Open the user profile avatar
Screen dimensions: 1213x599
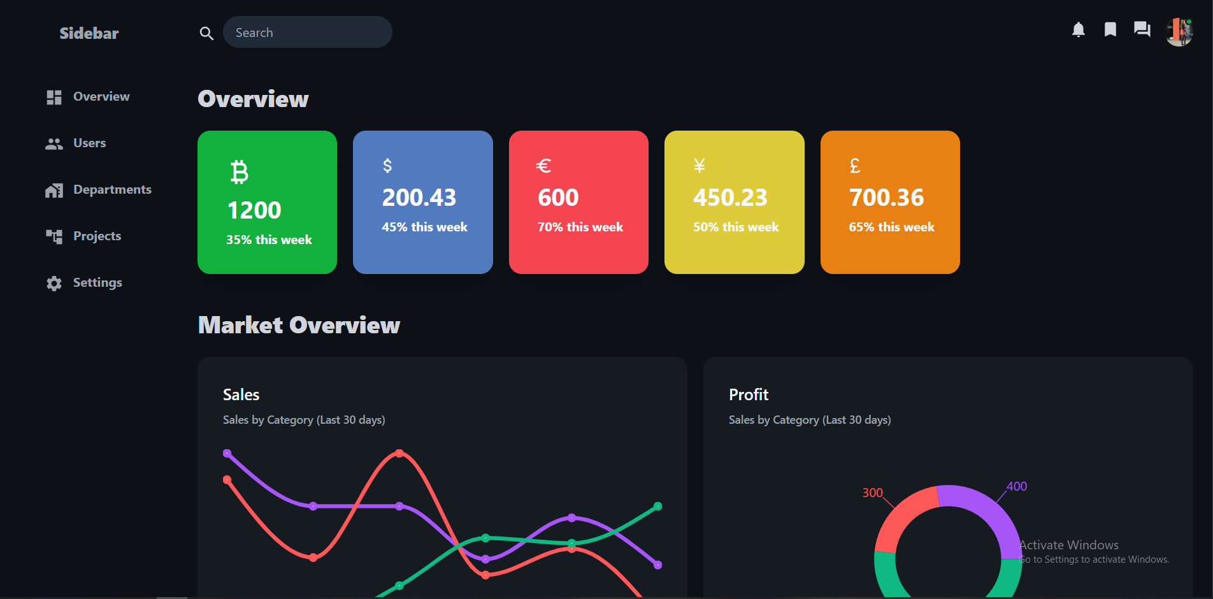point(1179,32)
